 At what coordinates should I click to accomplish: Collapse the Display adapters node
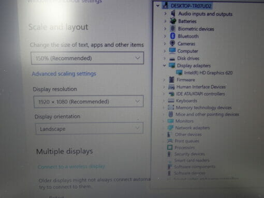click(164, 65)
